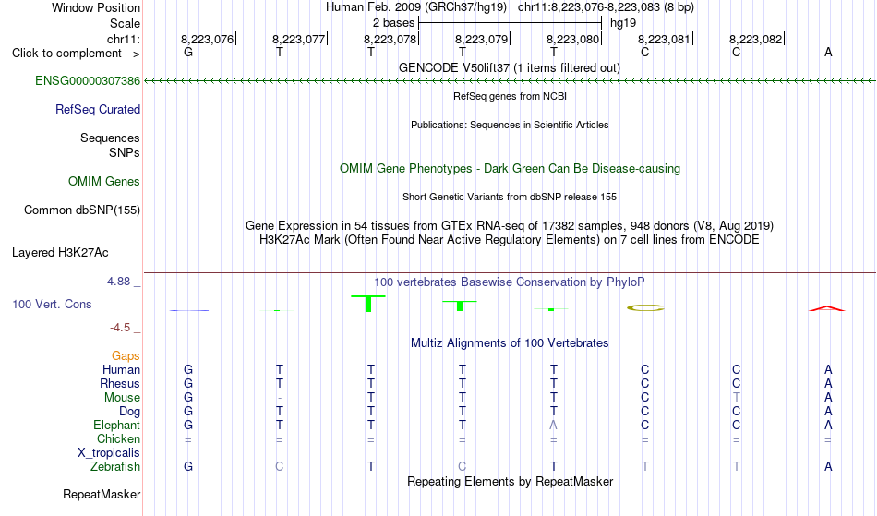877x516 pixels.
Task: Click the faded A in Elephant row
Action: pyautogui.click(x=553, y=425)
